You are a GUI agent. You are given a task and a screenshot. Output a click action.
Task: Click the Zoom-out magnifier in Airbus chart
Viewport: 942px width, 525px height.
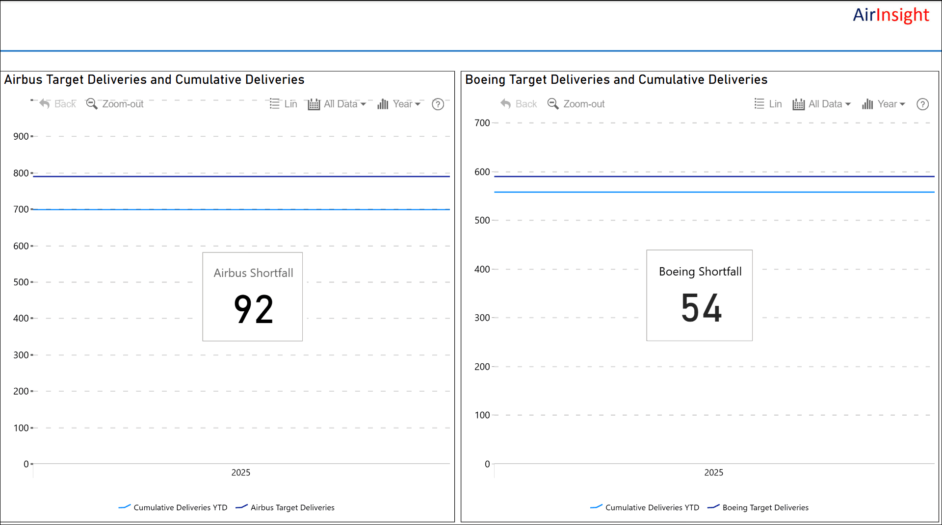tap(92, 104)
